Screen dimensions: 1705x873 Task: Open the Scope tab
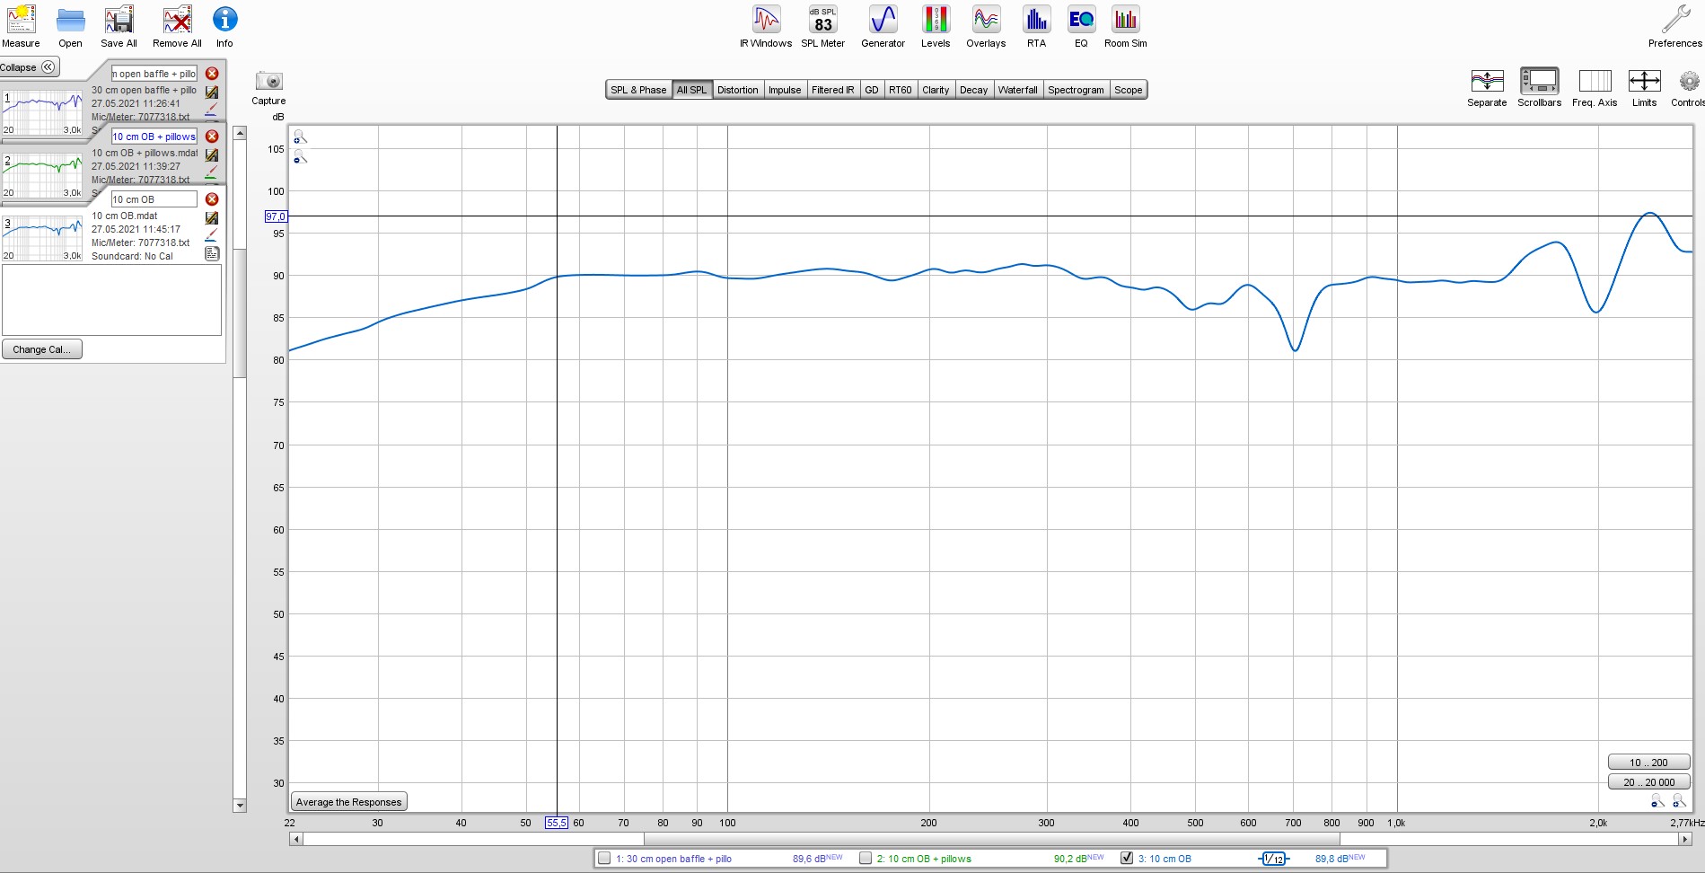point(1129,90)
